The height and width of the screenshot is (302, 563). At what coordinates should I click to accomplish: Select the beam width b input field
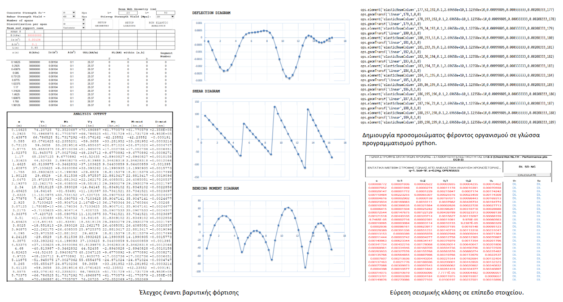(x=129, y=12)
